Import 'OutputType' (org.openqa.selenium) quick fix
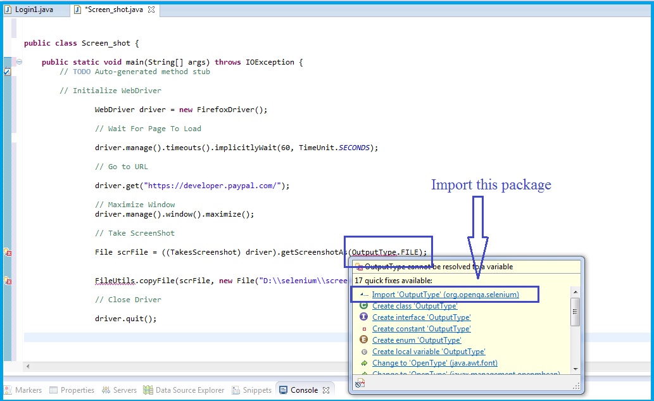This screenshot has width=654, height=401. (x=446, y=295)
